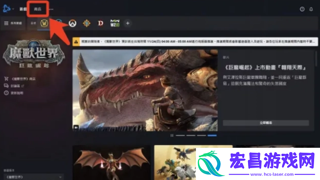This screenshot has width=320, height=180.
Task: Select the Modern Warfare Warzone icon
Action: coord(115,23)
